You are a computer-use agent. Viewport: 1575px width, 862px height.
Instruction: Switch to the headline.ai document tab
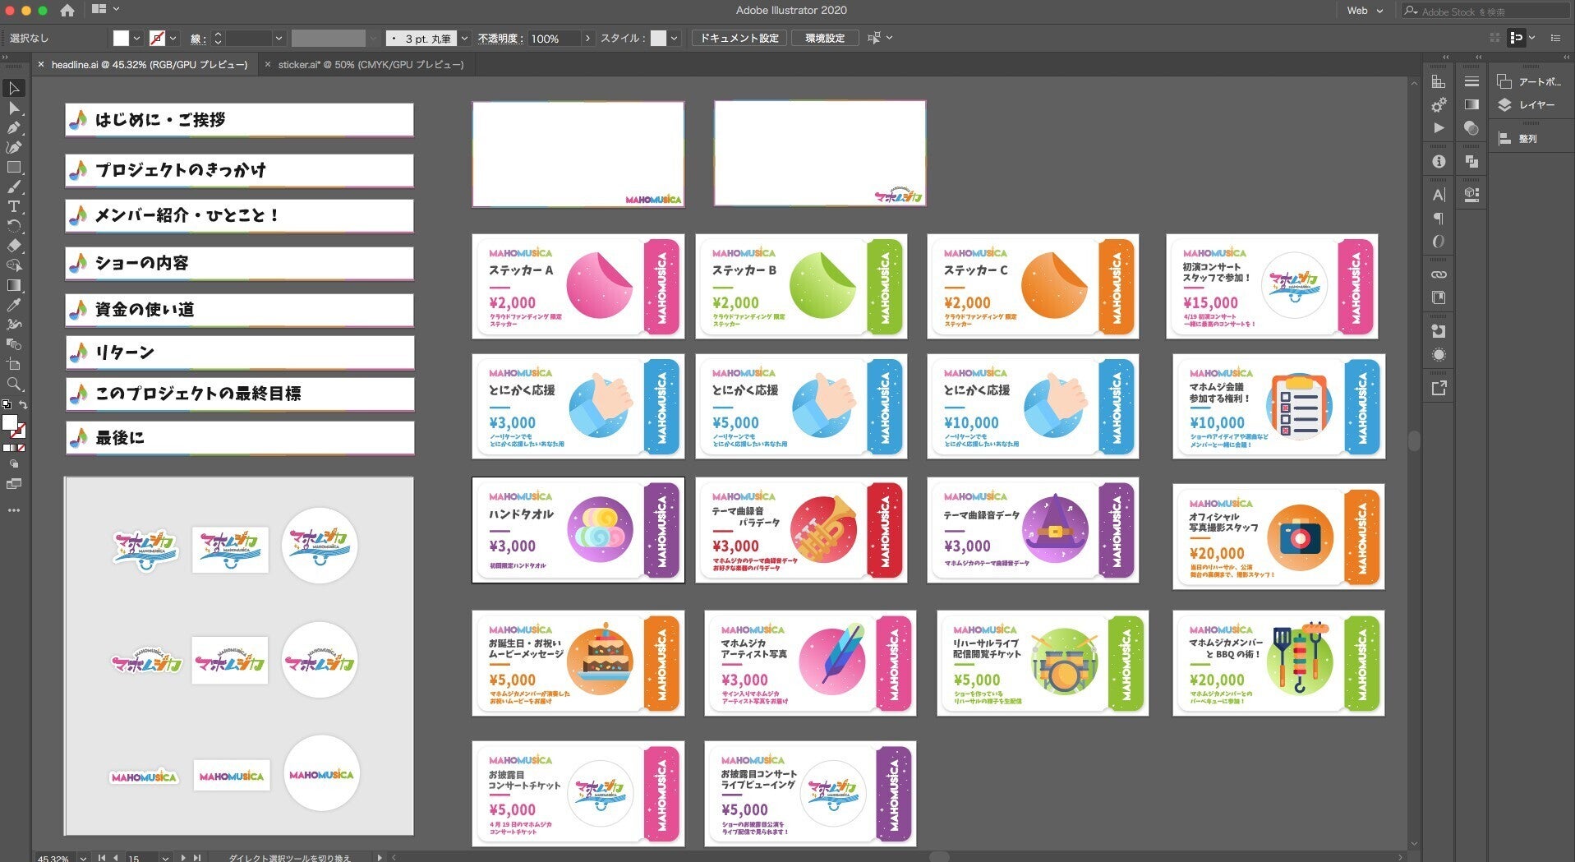[149, 64]
